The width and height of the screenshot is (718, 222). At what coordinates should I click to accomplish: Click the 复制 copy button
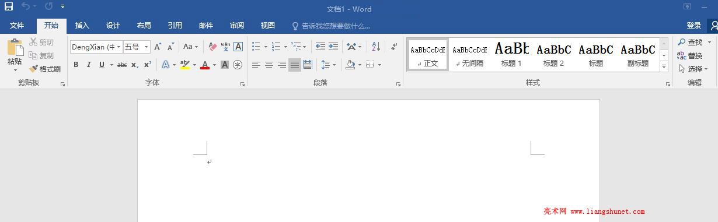tap(42, 55)
